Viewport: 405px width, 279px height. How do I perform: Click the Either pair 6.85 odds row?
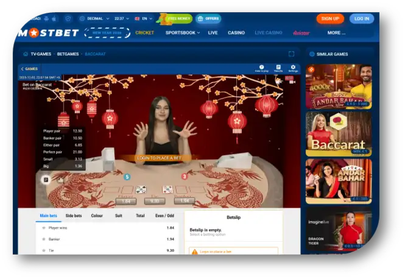(63, 145)
